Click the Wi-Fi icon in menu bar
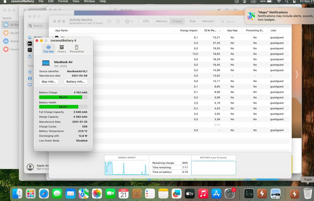This screenshot has height=201, width=314. pyautogui.click(x=279, y=1)
